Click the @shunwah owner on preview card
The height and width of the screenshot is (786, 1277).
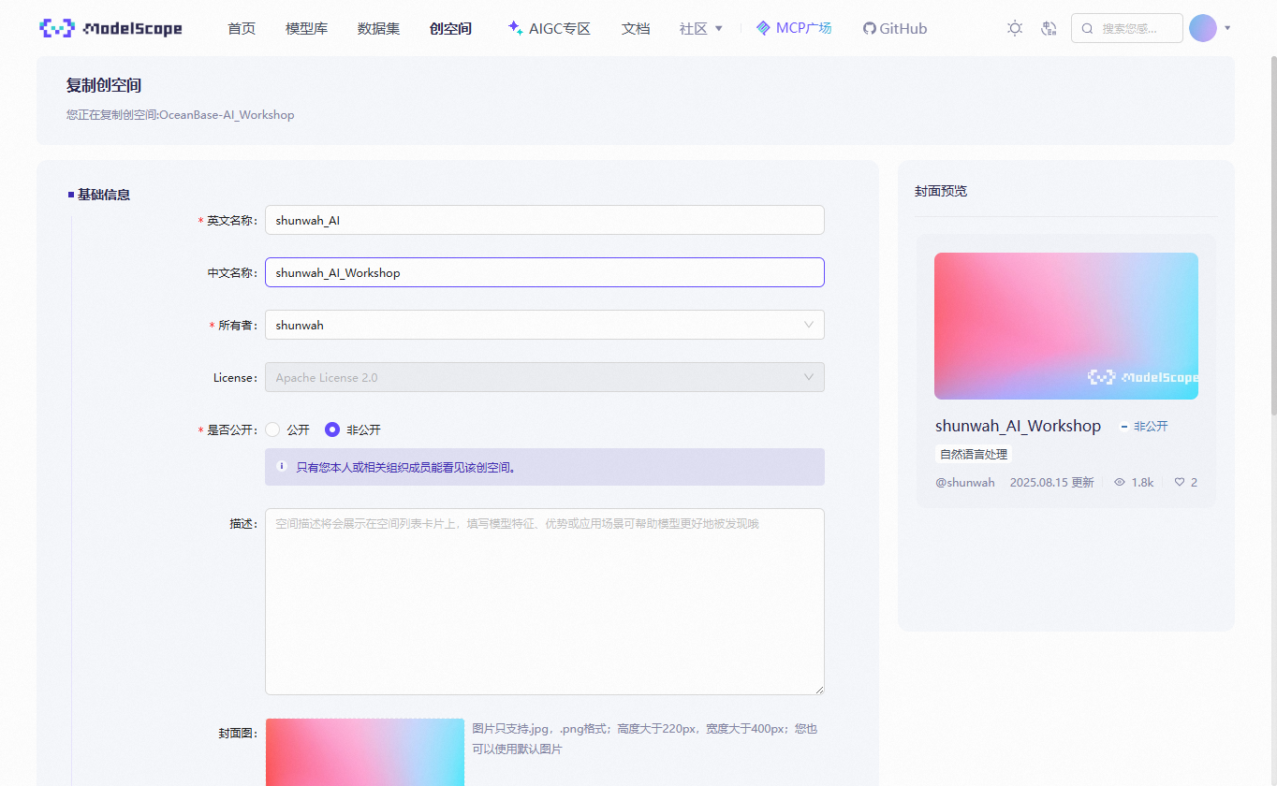click(965, 483)
